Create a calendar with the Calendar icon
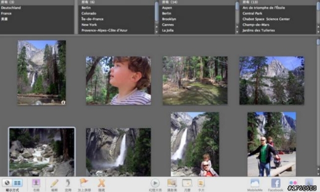 click(187, 183)
